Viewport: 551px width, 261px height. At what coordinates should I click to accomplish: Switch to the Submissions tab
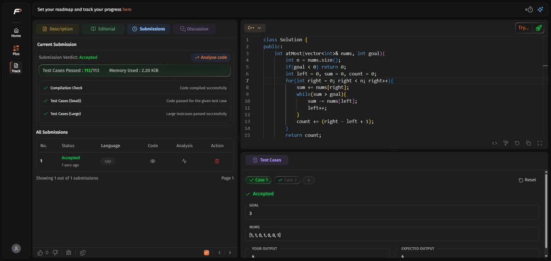click(148, 29)
